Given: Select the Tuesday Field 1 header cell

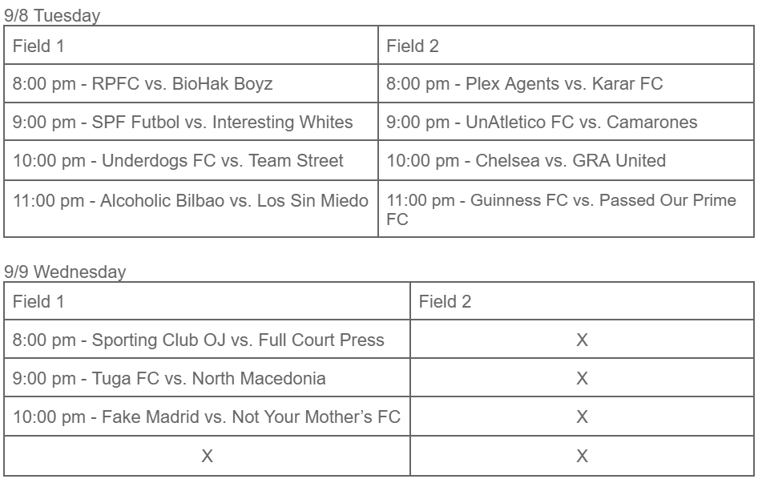Looking at the screenshot, I should (191, 46).
